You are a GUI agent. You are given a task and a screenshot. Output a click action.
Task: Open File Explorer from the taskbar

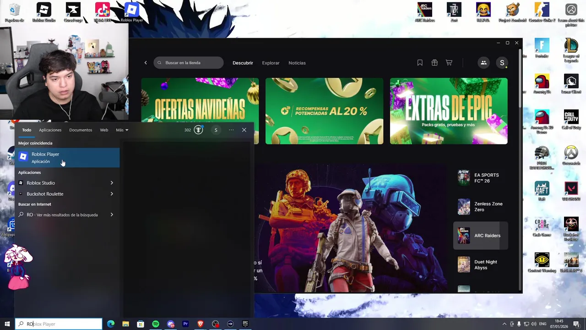click(125, 324)
